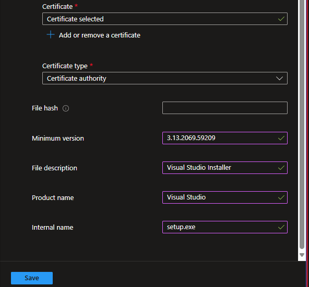The image size is (309, 287).
Task: Select the Minimum version text box
Action: click(x=225, y=138)
